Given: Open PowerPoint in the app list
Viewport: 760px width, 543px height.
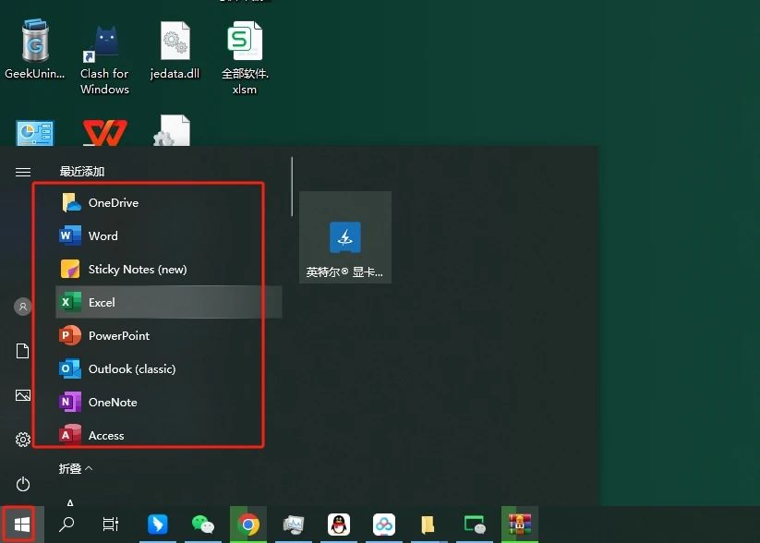Looking at the screenshot, I should [x=118, y=336].
